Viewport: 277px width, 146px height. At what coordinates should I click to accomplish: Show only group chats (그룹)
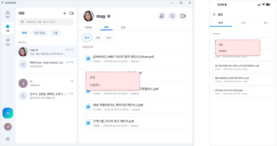(55, 33)
